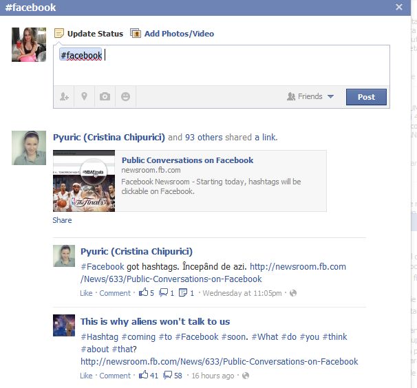Click the '93 others' link
Screen dimensions: 417x388
click(204, 137)
